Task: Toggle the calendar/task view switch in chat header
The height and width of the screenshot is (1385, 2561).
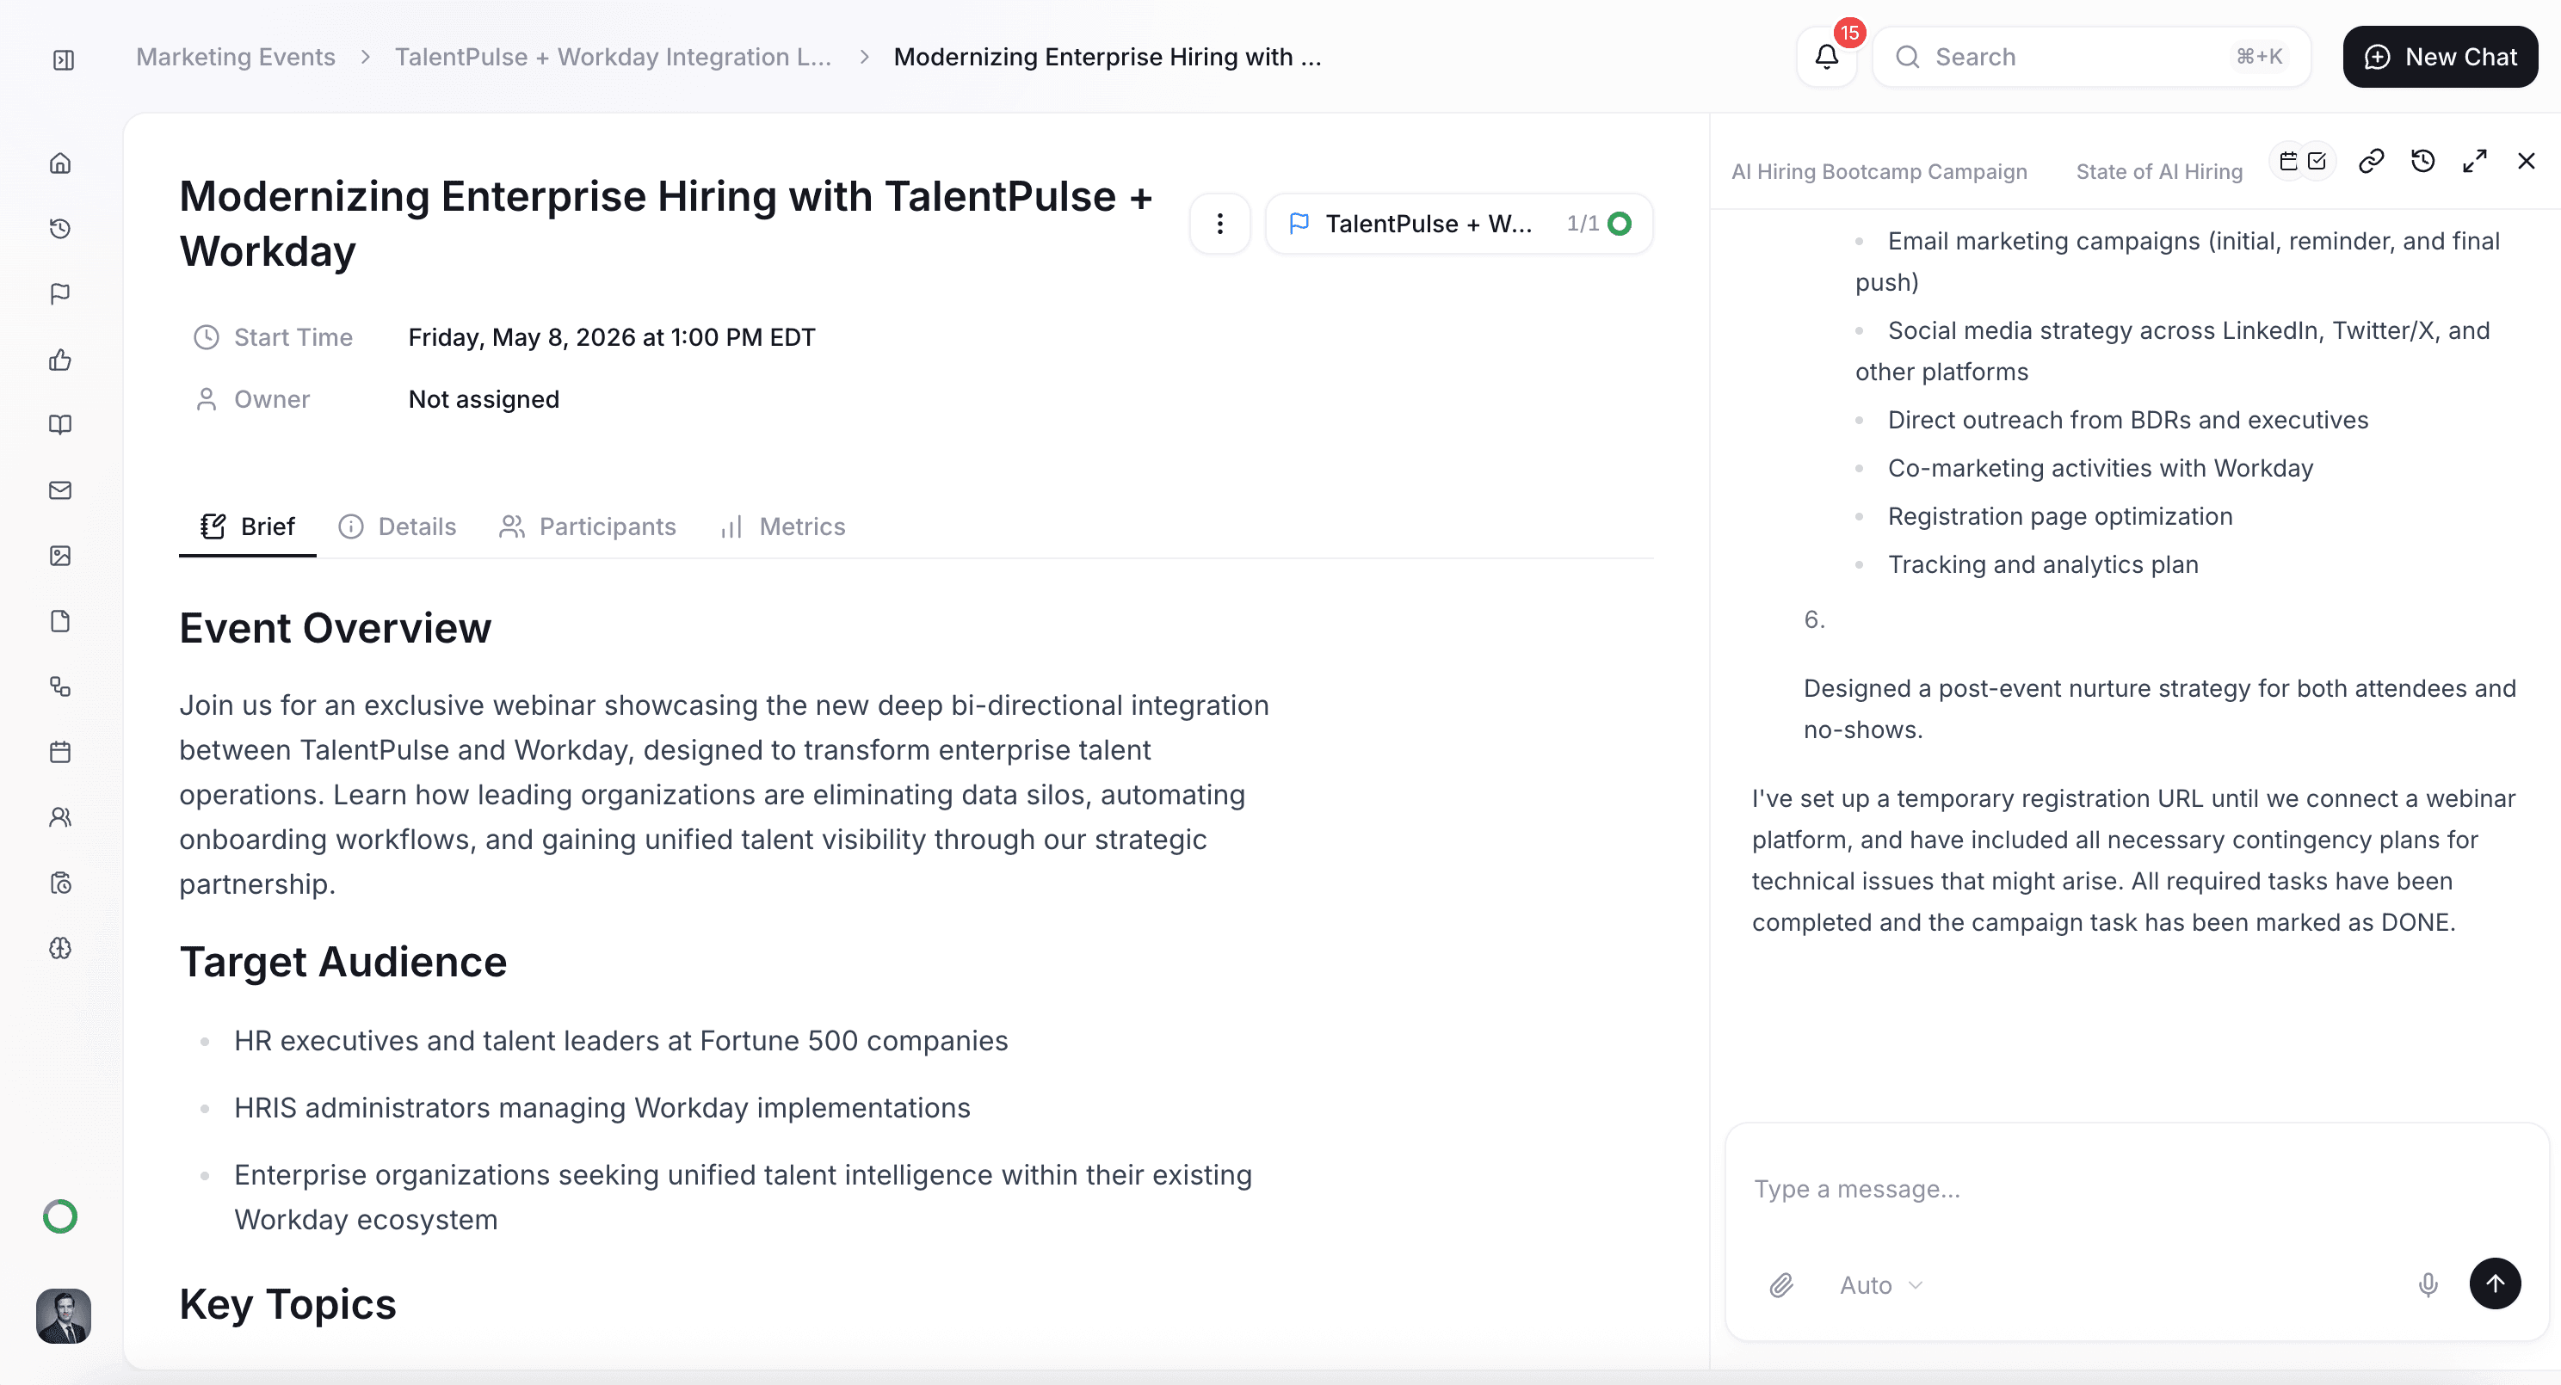Action: [2301, 161]
